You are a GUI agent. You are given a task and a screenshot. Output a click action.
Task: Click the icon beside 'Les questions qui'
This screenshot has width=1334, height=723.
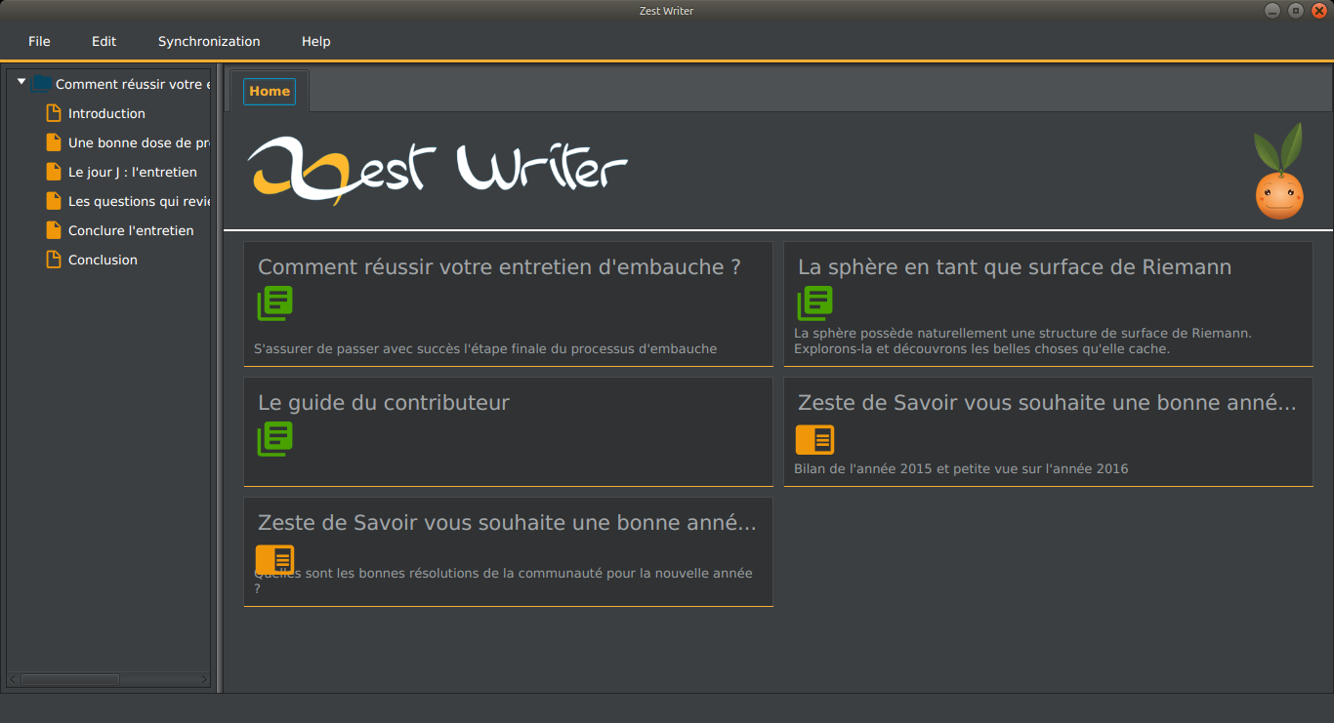[x=54, y=201]
